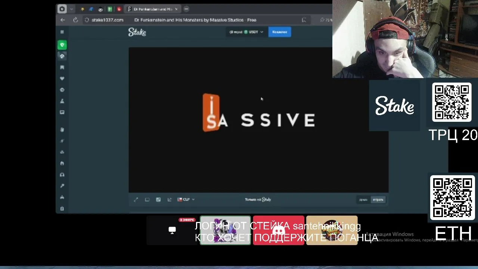The image size is (478, 269).
Task: Toggle theatre mode under the game
Action: pos(147,200)
